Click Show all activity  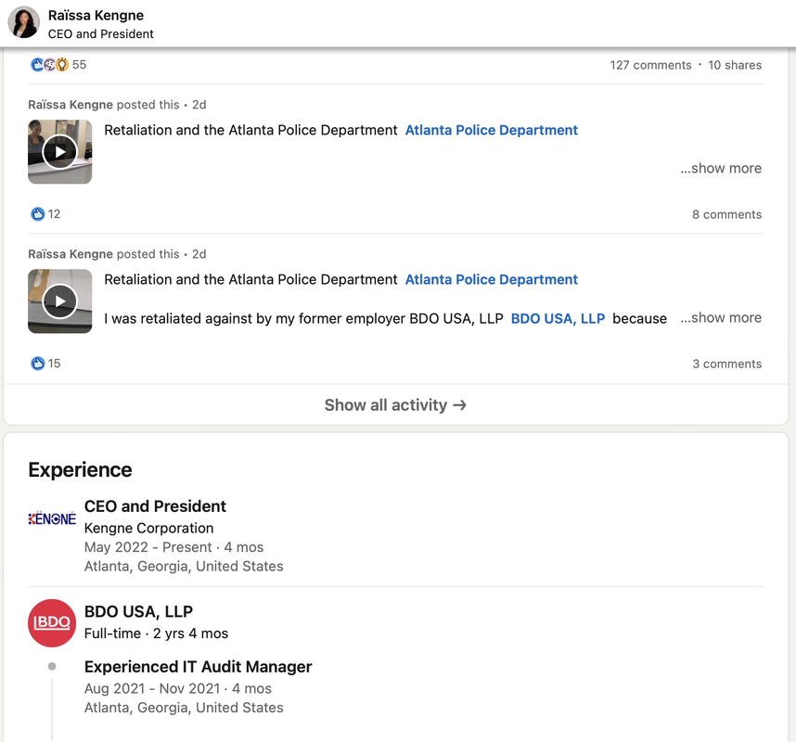395,405
